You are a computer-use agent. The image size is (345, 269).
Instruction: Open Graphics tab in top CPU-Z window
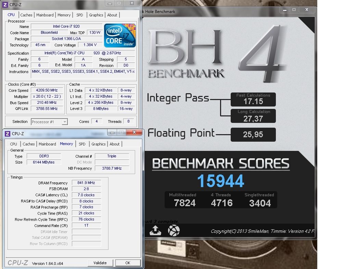96,15
